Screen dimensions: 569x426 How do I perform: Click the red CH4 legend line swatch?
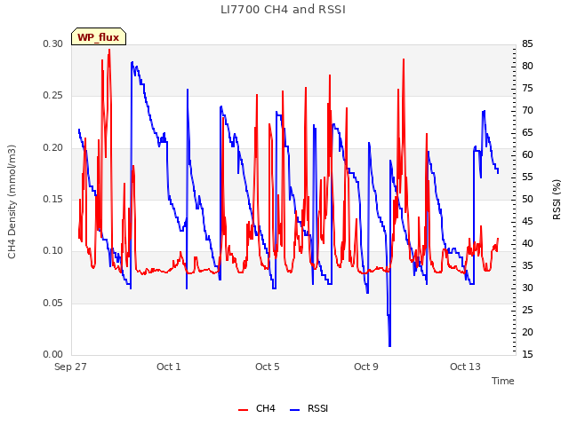tap(243, 410)
